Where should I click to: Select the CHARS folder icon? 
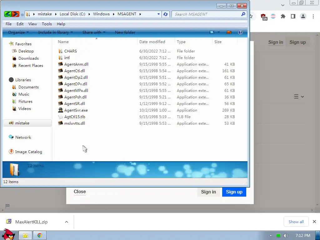point(60,51)
